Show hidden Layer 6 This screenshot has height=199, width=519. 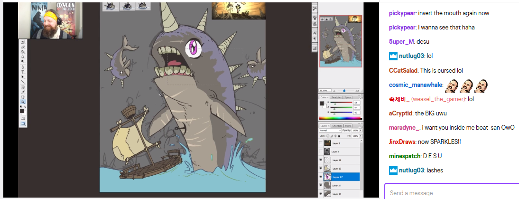[x=321, y=143]
